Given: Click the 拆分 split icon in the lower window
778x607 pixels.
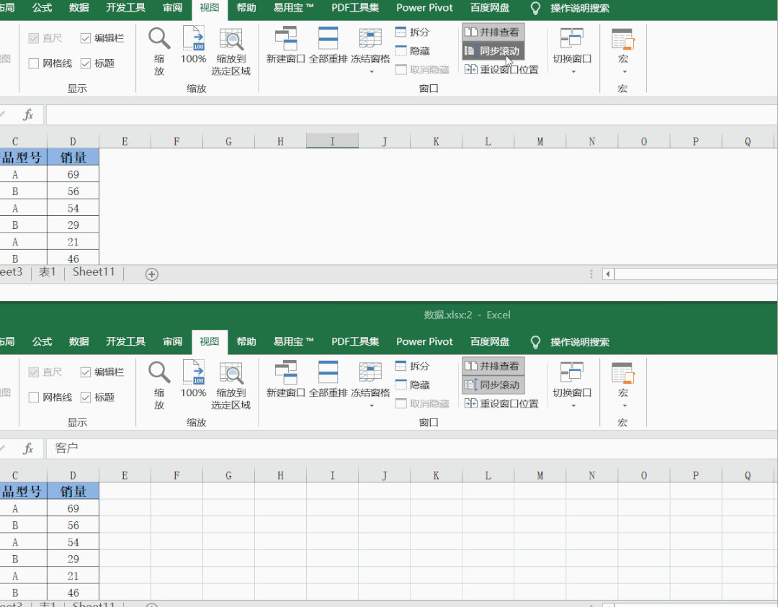Looking at the screenshot, I should click(x=401, y=366).
